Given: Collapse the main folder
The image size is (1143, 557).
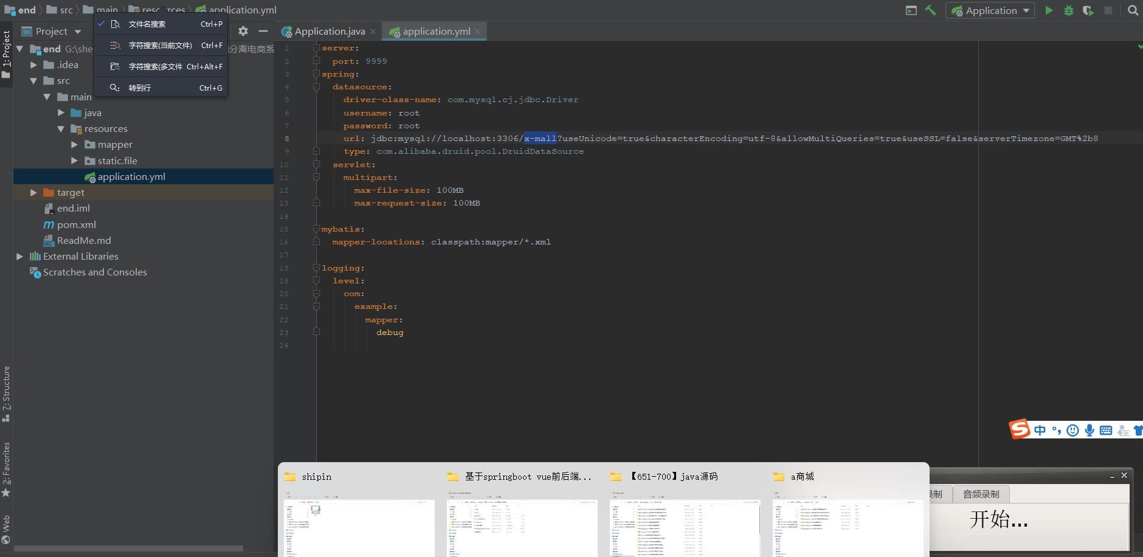Looking at the screenshot, I should click(47, 97).
